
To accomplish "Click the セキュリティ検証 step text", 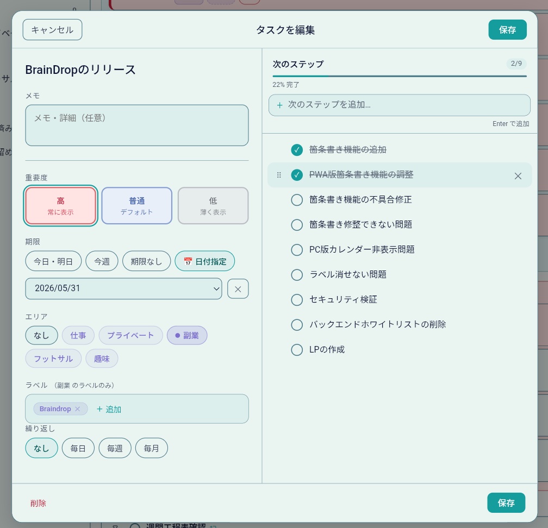I will (343, 300).
